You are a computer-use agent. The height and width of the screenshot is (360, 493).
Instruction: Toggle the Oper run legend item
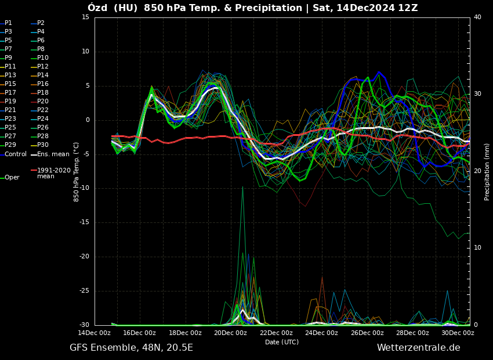[x=12, y=178]
